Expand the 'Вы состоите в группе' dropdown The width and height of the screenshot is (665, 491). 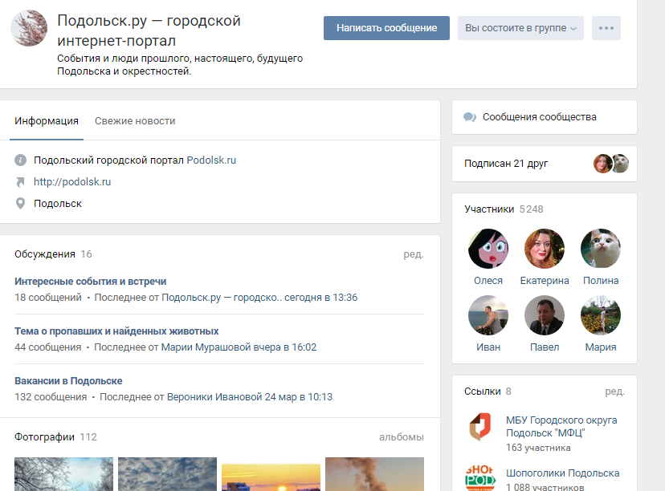tap(520, 28)
